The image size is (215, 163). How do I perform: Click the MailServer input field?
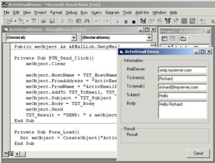coord(182,70)
